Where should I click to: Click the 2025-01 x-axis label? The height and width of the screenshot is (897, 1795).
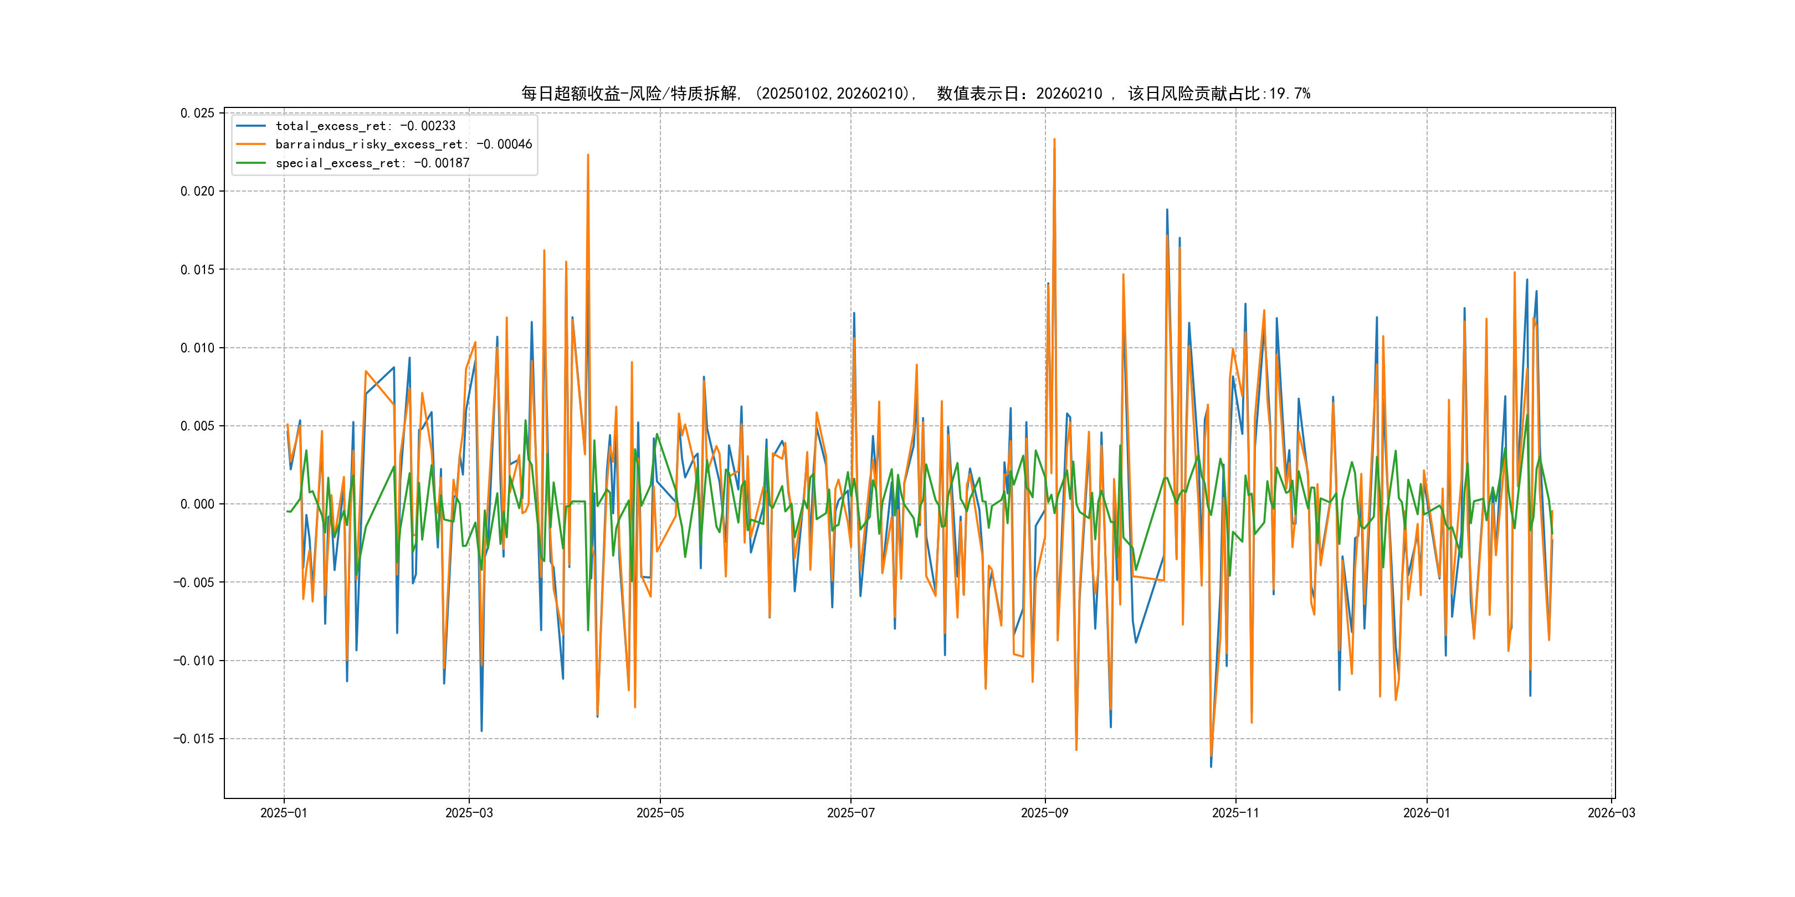coord(284,813)
